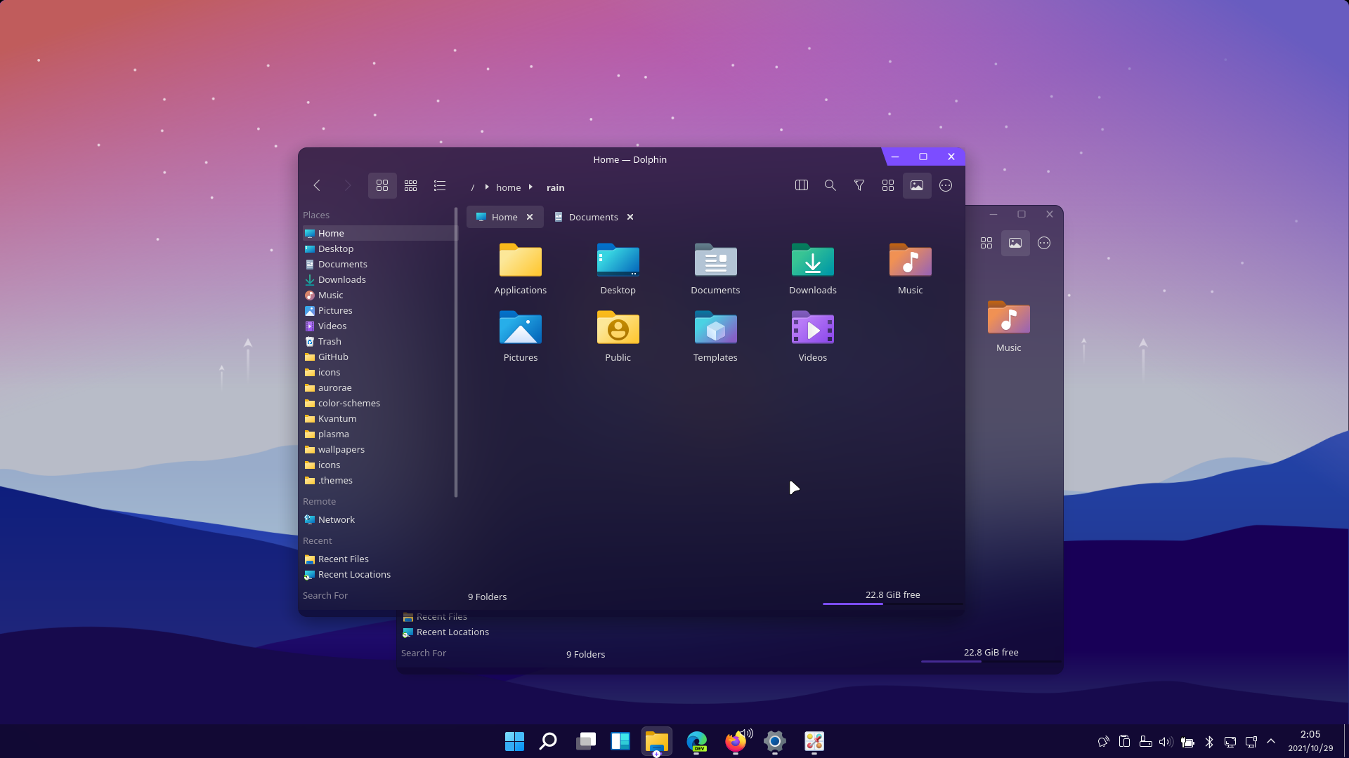
Task: Open taskbar search magnifier
Action: pos(548,741)
